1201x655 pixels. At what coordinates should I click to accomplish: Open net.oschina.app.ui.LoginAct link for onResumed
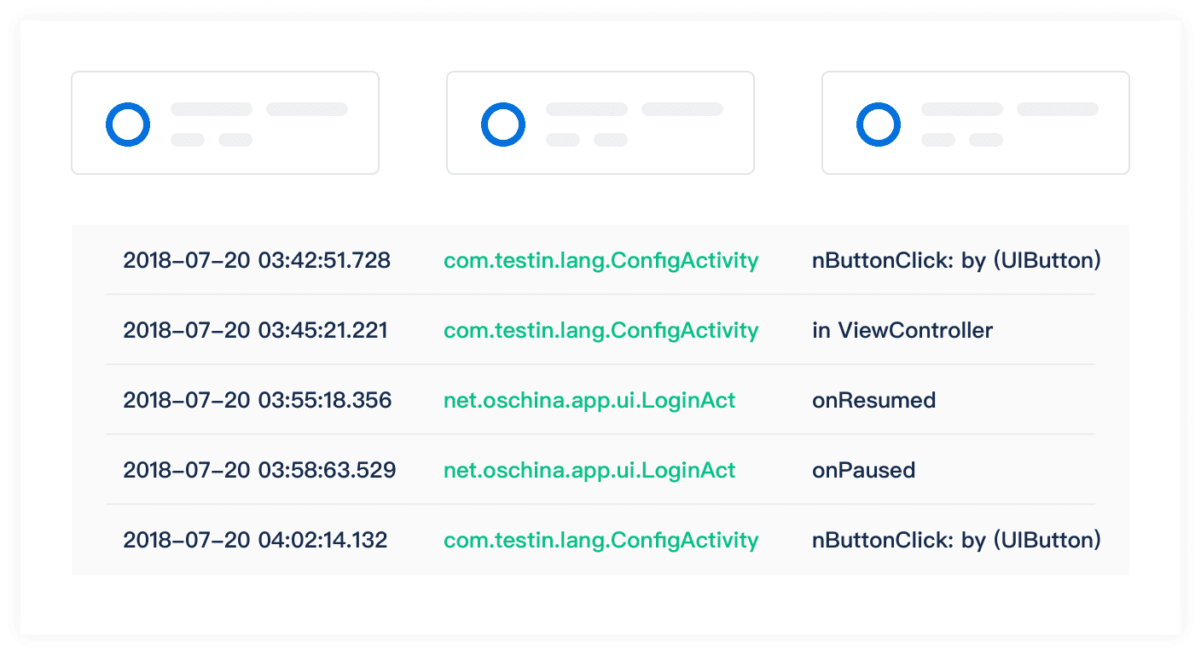coord(589,400)
